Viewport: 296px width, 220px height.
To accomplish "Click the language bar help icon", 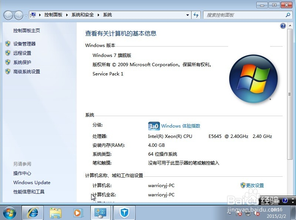I will (285, 200).
